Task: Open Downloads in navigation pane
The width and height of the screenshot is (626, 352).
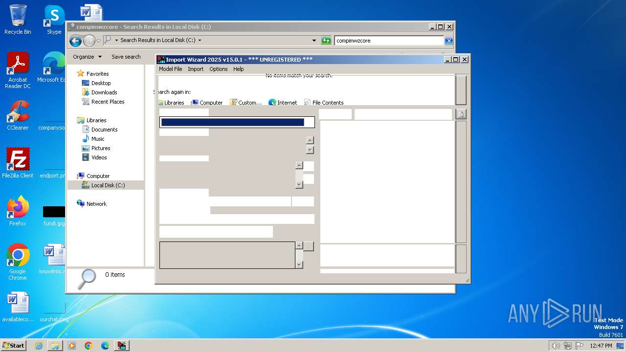Action: (104, 92)
